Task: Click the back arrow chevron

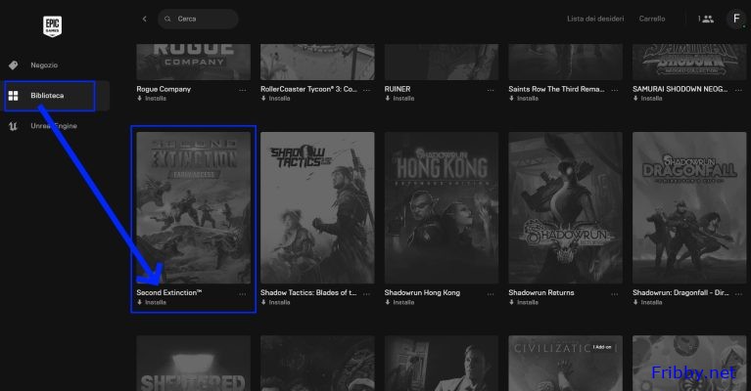Action: [x=145, y=19]
